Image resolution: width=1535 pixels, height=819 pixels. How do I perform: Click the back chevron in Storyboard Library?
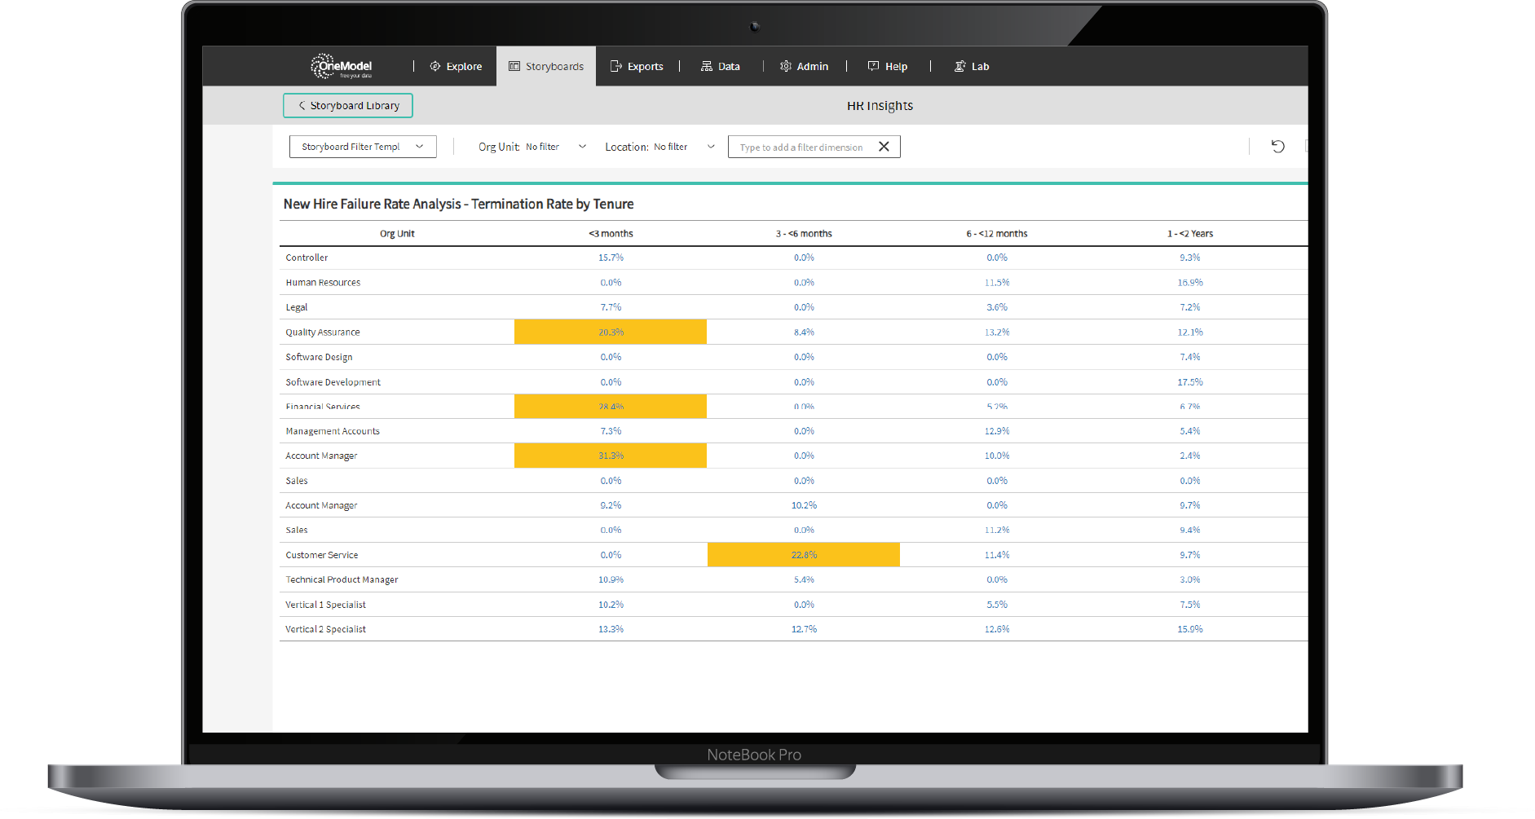tap(302, 105)
